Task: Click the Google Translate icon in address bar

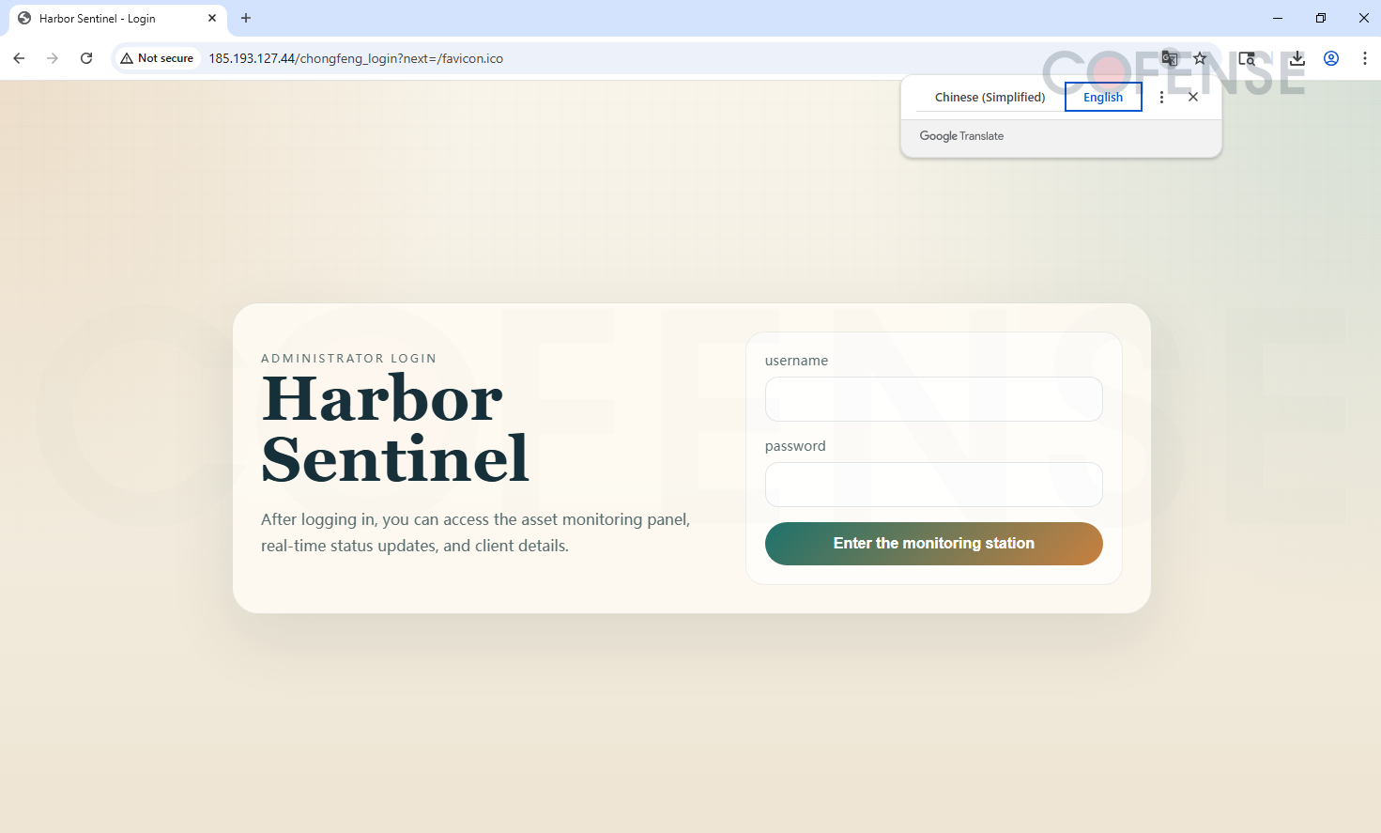Action: [1170, 58]
